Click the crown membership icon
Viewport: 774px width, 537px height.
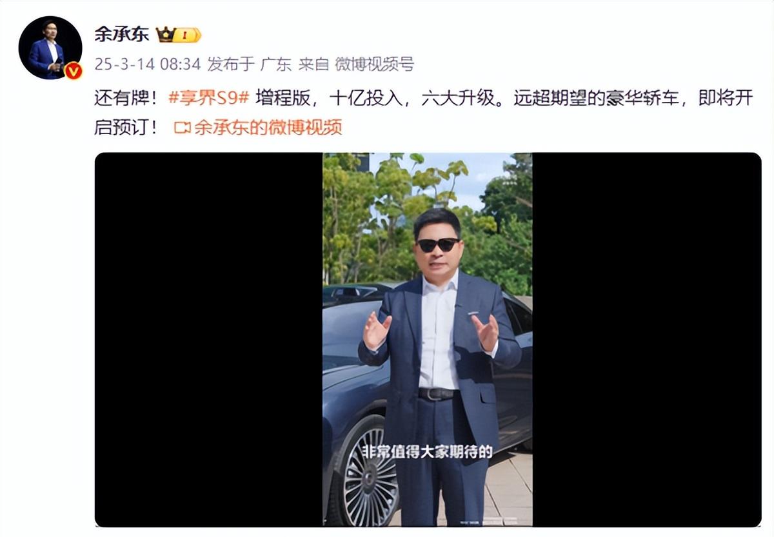point(166,35)
